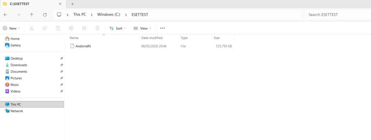Click the Share toolbar icon

click(84, 28)
